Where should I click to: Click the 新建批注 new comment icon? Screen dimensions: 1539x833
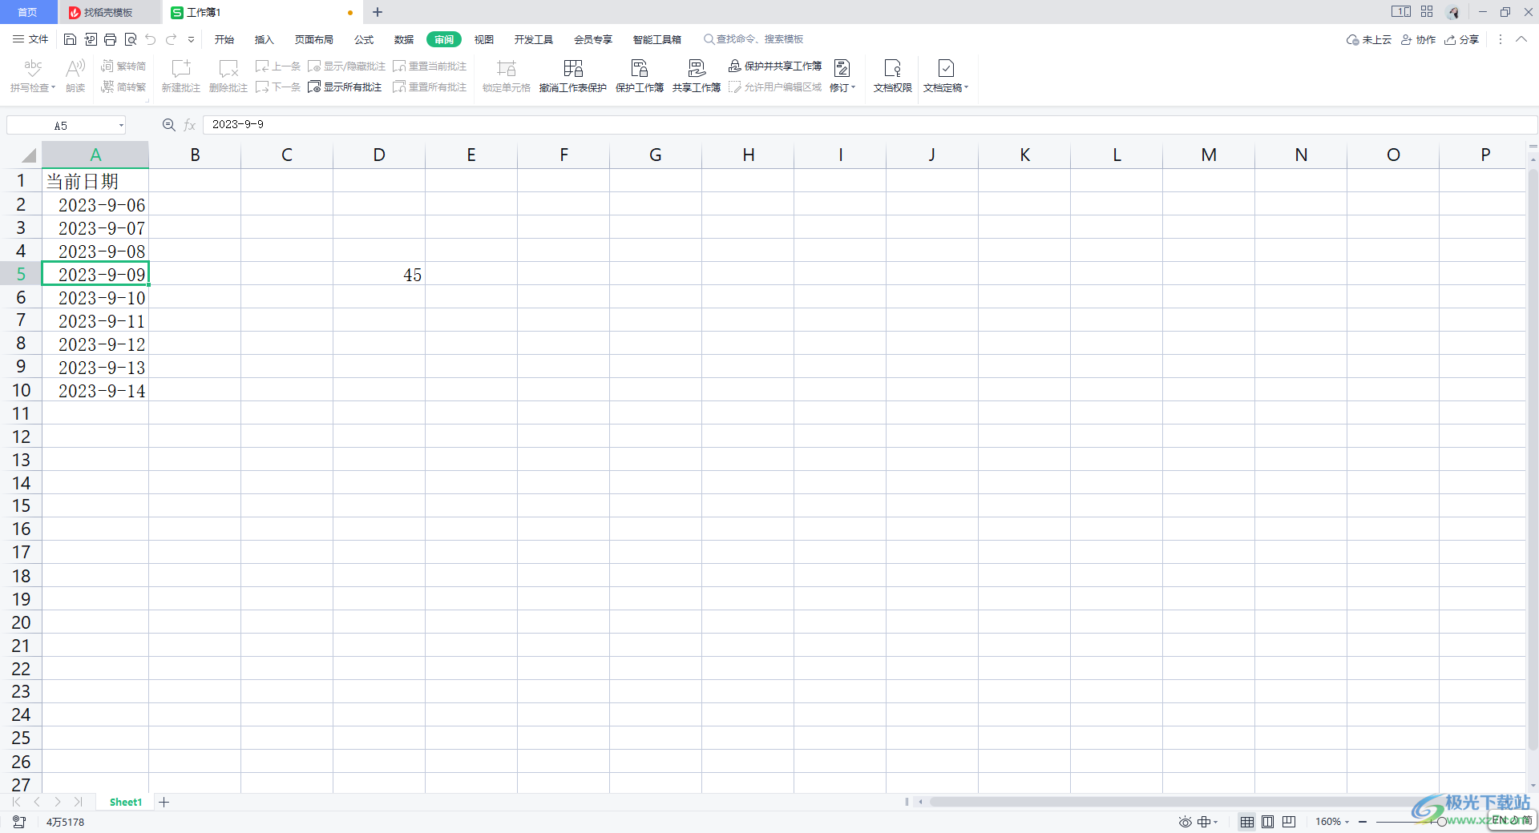coord(181,69)
